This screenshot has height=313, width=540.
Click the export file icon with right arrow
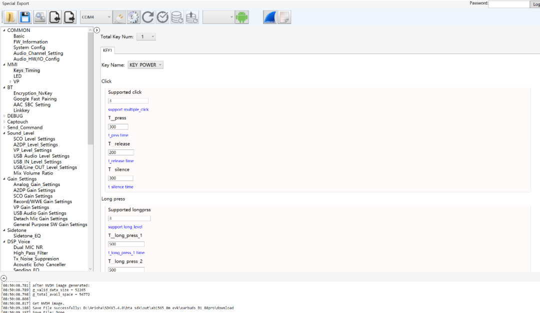click(68, 16)
